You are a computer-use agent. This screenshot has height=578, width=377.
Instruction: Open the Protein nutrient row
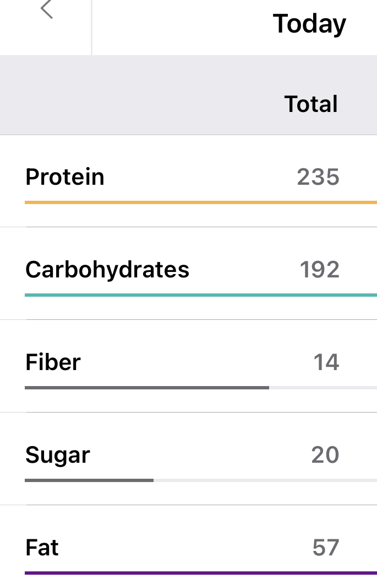pyautogui.click(x=65, y=177)
